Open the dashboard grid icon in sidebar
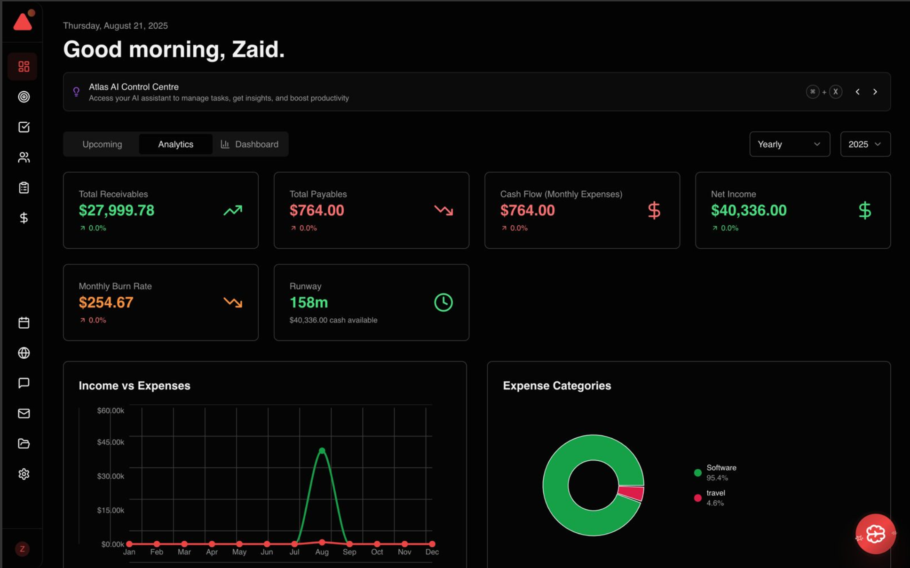 (x=24, y=66)
